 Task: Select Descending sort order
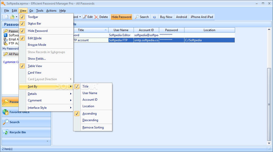[x=93, y=120]
